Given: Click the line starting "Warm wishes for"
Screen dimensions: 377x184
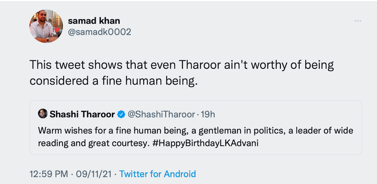Looking at the screenshot, I should [195, 130].
